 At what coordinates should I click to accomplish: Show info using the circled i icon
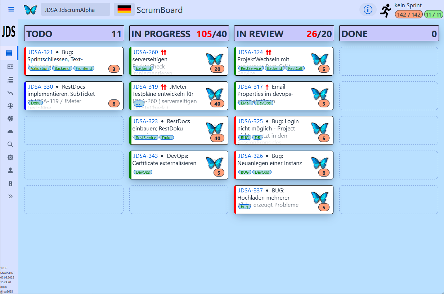click(368, 10)
